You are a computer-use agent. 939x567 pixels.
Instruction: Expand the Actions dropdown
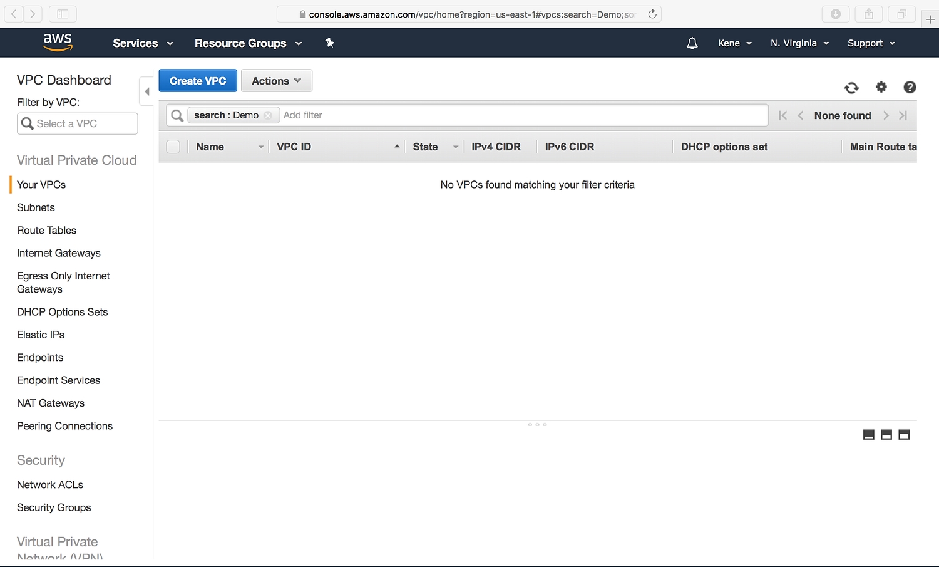[x=276, y=81]
